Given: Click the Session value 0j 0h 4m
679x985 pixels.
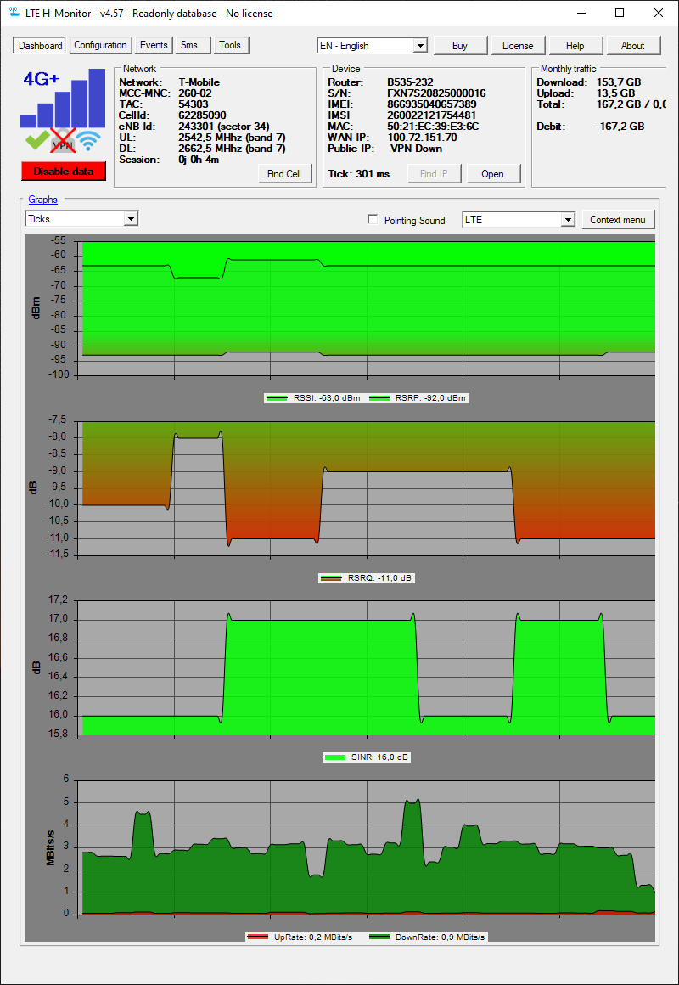Looking at the screenshot, I should point(199,160).
